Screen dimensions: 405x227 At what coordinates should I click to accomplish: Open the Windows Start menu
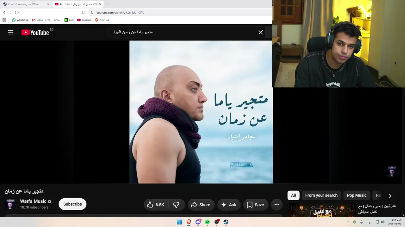(179, 222)
